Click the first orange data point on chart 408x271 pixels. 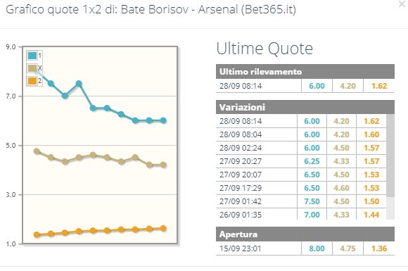[x=37, y=234]
